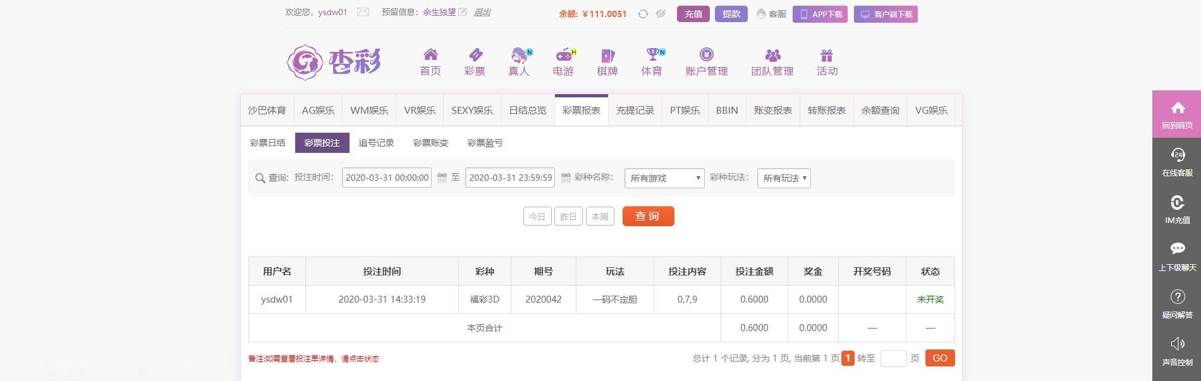Open 上下级聊天 chat bubble icon
This screenshot has width=1201, height=381.
click(1178, 249)
